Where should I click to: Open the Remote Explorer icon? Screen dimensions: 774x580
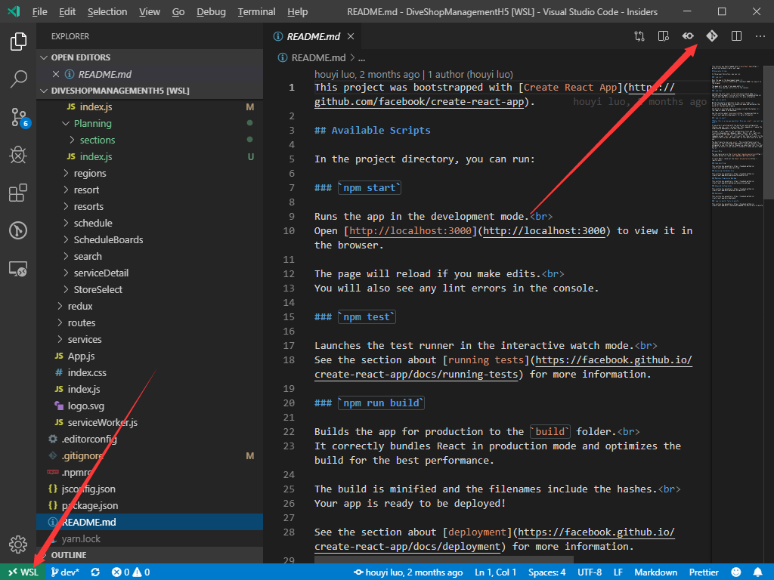tap(18, 268)
